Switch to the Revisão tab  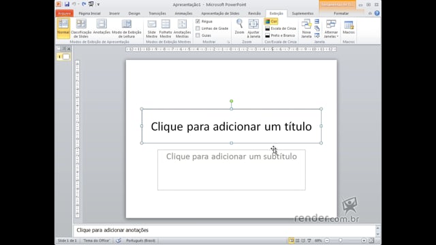[x=254, y=14]
